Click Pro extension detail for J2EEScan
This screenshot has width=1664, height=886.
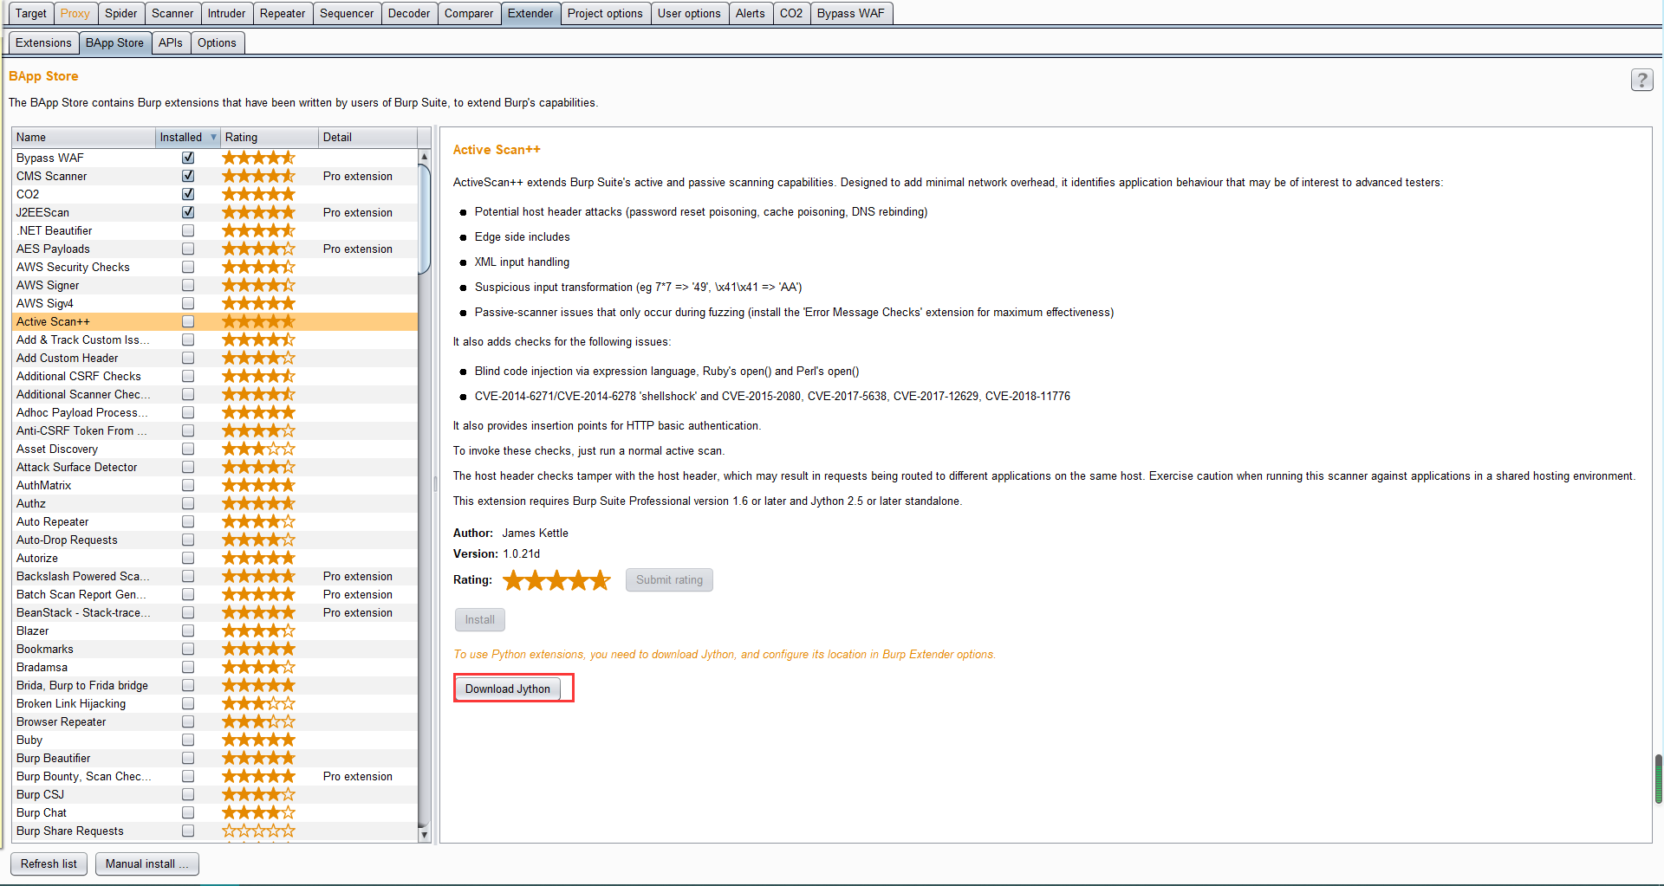click(x=358, y=212)
